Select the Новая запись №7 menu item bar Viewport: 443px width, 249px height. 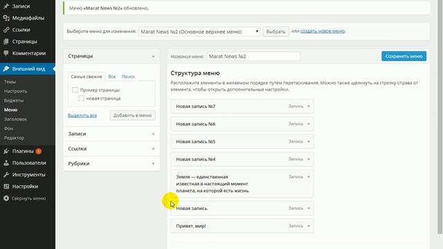[x=242, y=107]
